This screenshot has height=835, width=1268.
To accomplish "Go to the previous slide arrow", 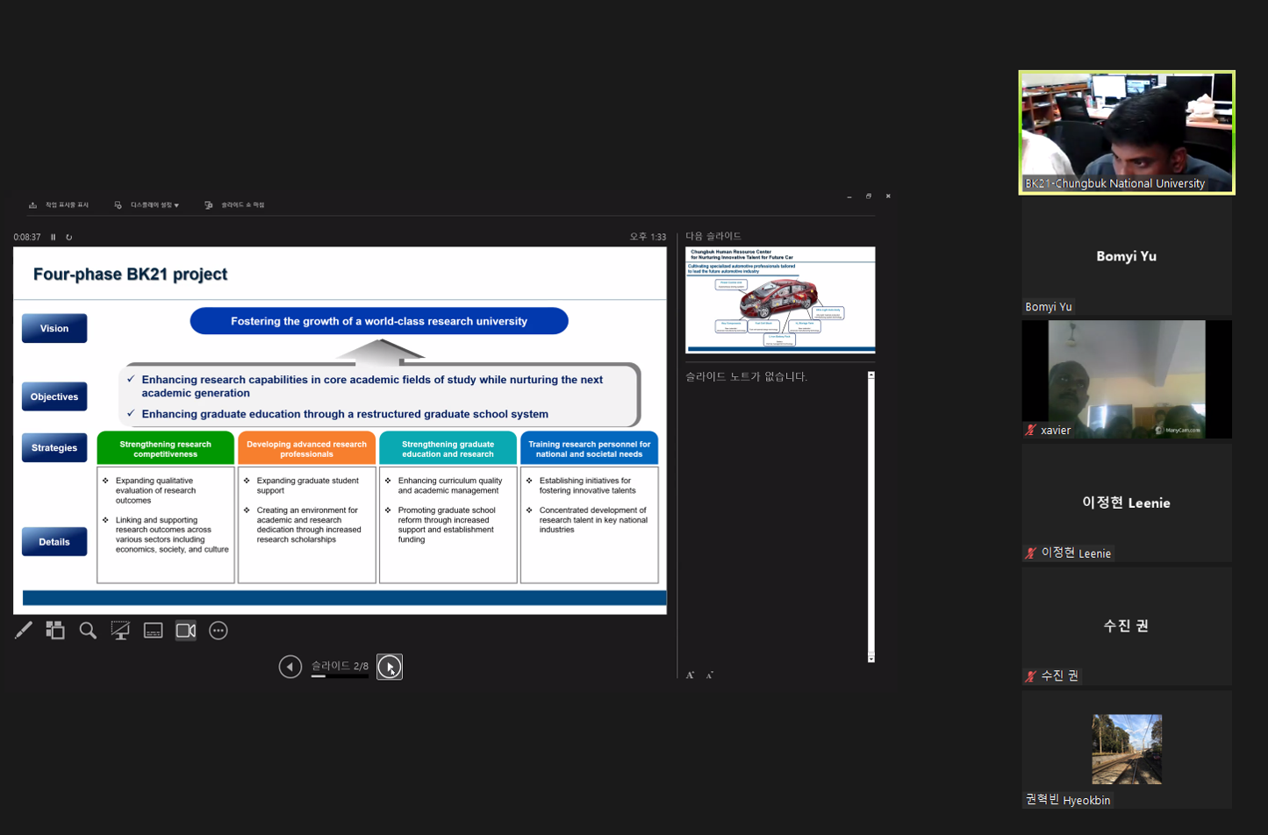I will point(290,667).
